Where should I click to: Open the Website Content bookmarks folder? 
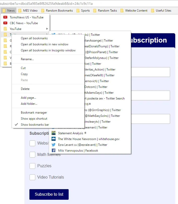click(134, 11)
